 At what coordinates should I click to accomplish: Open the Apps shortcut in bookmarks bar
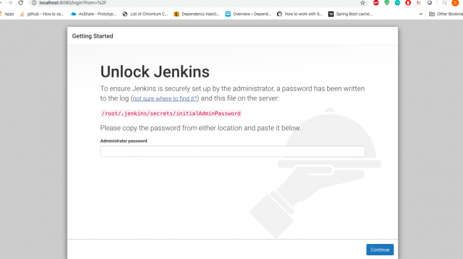pos(7,14)
